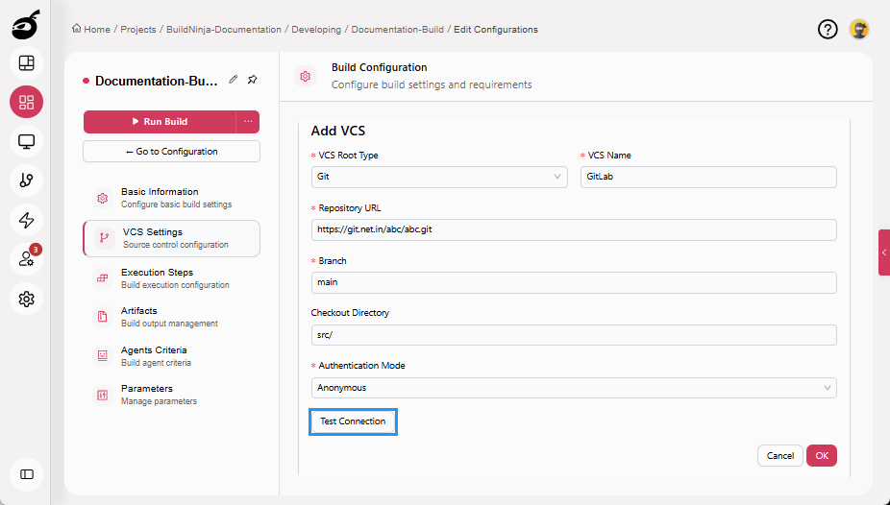Open the settings gear sidebar icon
Image resolution: width=890 pixels, height=505 pixels.
[x=26, y=299]
